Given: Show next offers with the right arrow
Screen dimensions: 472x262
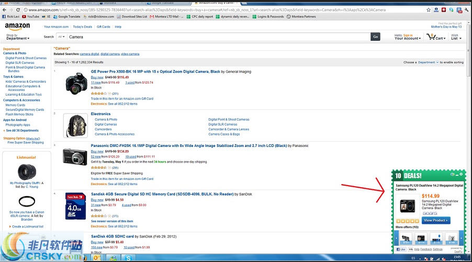Looking at the screenshot, I should pos(462,237).
